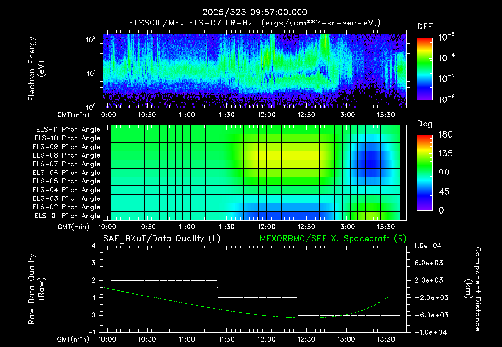
Task: Click the green MEXORBMC/SPF X, Spacecraft (R) title
Action: 333,239
